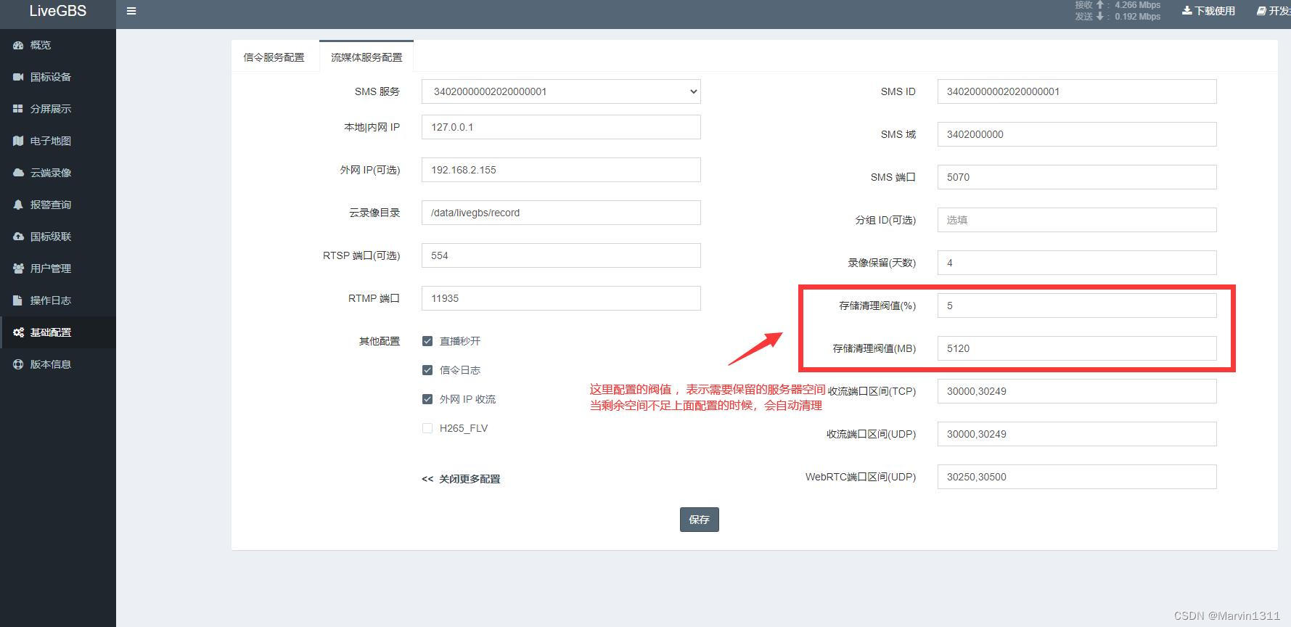The width and height of the screenshot is (1291, 627).
Task: Edit the SMS 域 field
Action: tap(1077, 134)
